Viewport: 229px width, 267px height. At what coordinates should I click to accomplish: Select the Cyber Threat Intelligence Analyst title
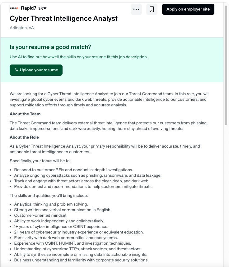tap(63, 19)
